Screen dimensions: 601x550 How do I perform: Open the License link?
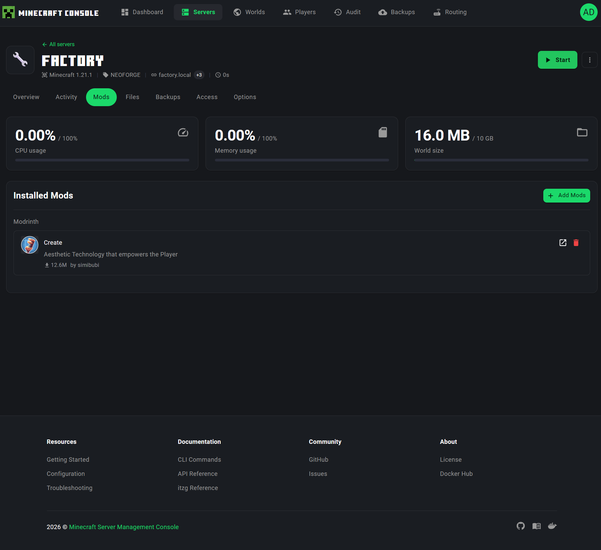451,460
